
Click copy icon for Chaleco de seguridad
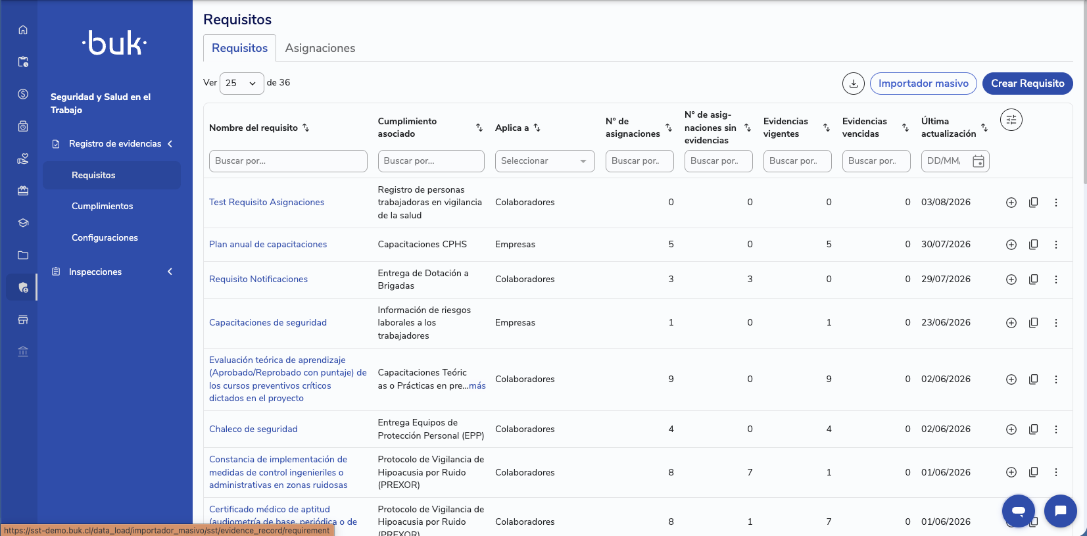[x=1034, y=429]
